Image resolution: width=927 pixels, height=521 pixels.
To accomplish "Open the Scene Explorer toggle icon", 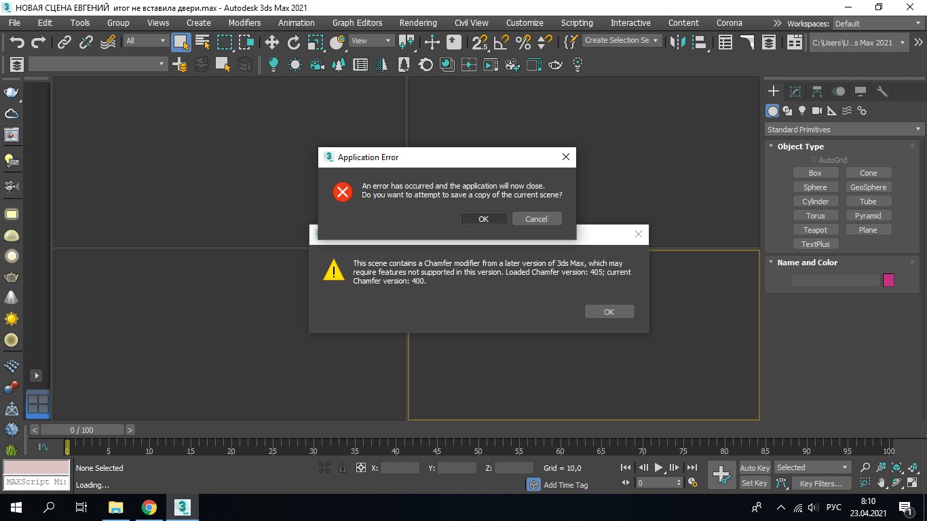I will (725, 42).
